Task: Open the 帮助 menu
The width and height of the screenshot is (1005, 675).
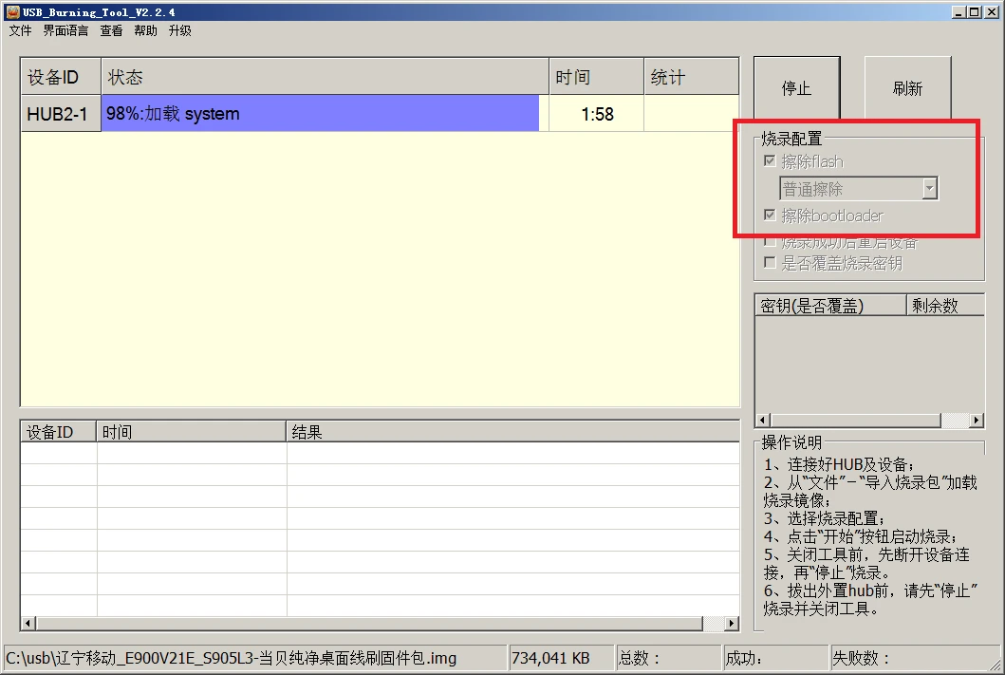Action: pos(145,30)
